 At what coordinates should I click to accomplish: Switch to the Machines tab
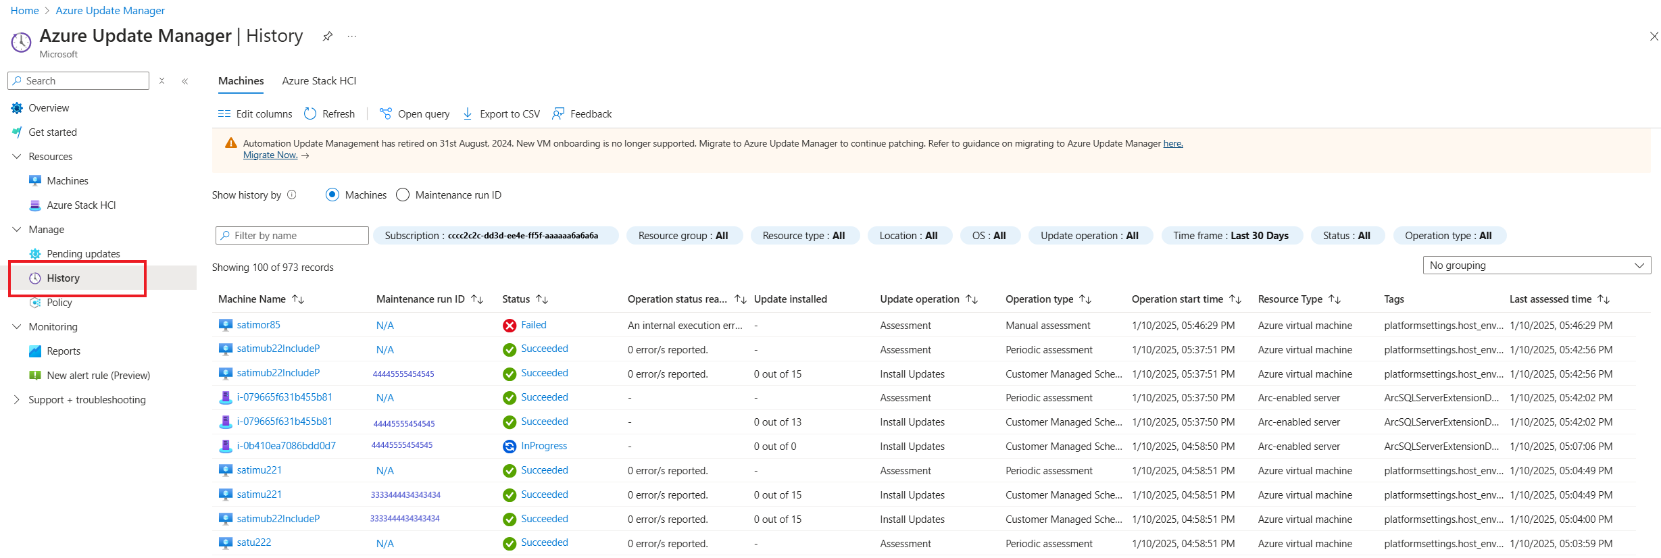coord(241,81)
